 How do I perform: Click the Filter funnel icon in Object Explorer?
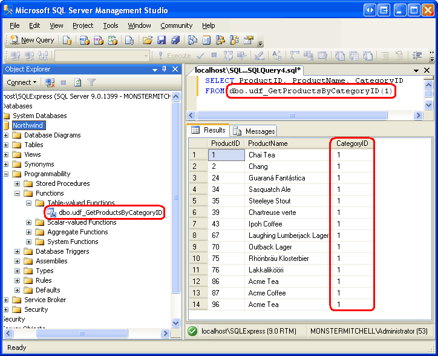(x=91, y=82)
